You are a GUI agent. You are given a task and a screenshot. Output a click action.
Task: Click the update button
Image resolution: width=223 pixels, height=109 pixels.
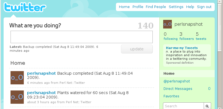(137, 49)
